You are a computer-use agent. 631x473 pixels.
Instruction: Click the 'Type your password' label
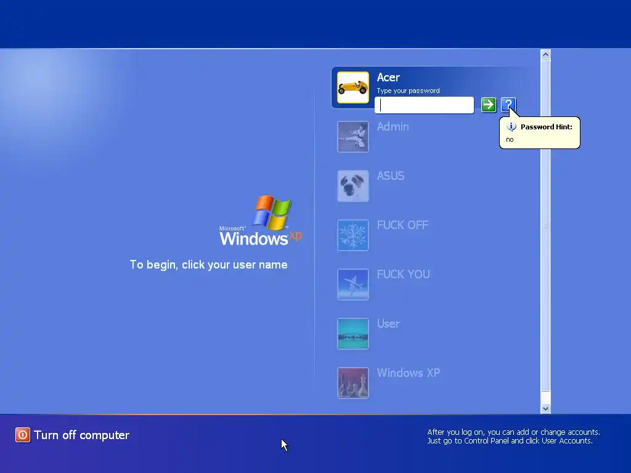tap(408, 91)
